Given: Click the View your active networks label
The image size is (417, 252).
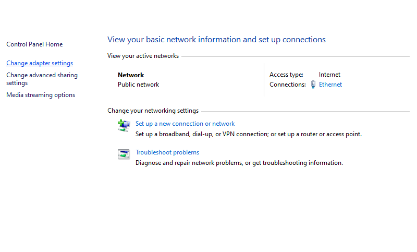Looking at the screenshot, I should pyautogui.click(x=143, y=56).
